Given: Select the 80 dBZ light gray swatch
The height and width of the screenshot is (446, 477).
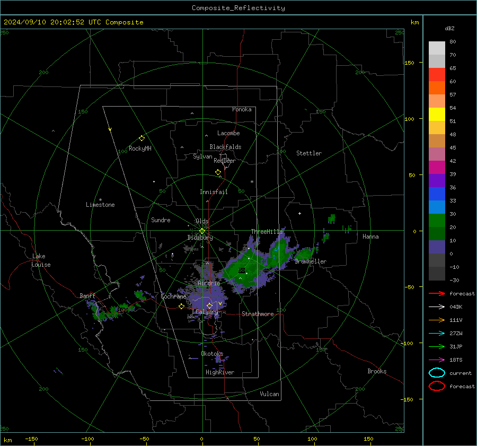Looking at the screenshot, I should (437, 48).
